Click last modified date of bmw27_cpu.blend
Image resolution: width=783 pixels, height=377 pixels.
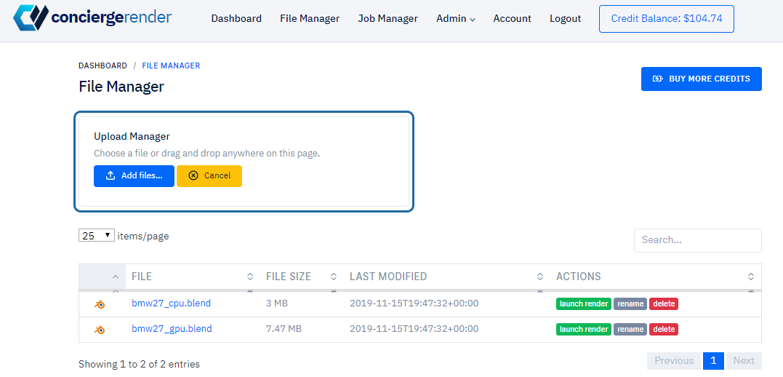tap(414, 303)
